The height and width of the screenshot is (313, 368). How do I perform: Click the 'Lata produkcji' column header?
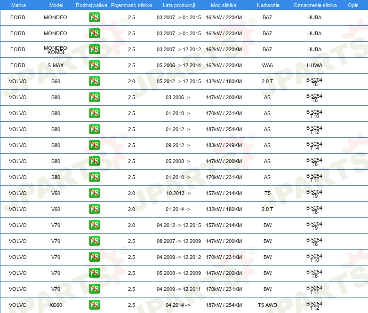[x=179, y=5]
